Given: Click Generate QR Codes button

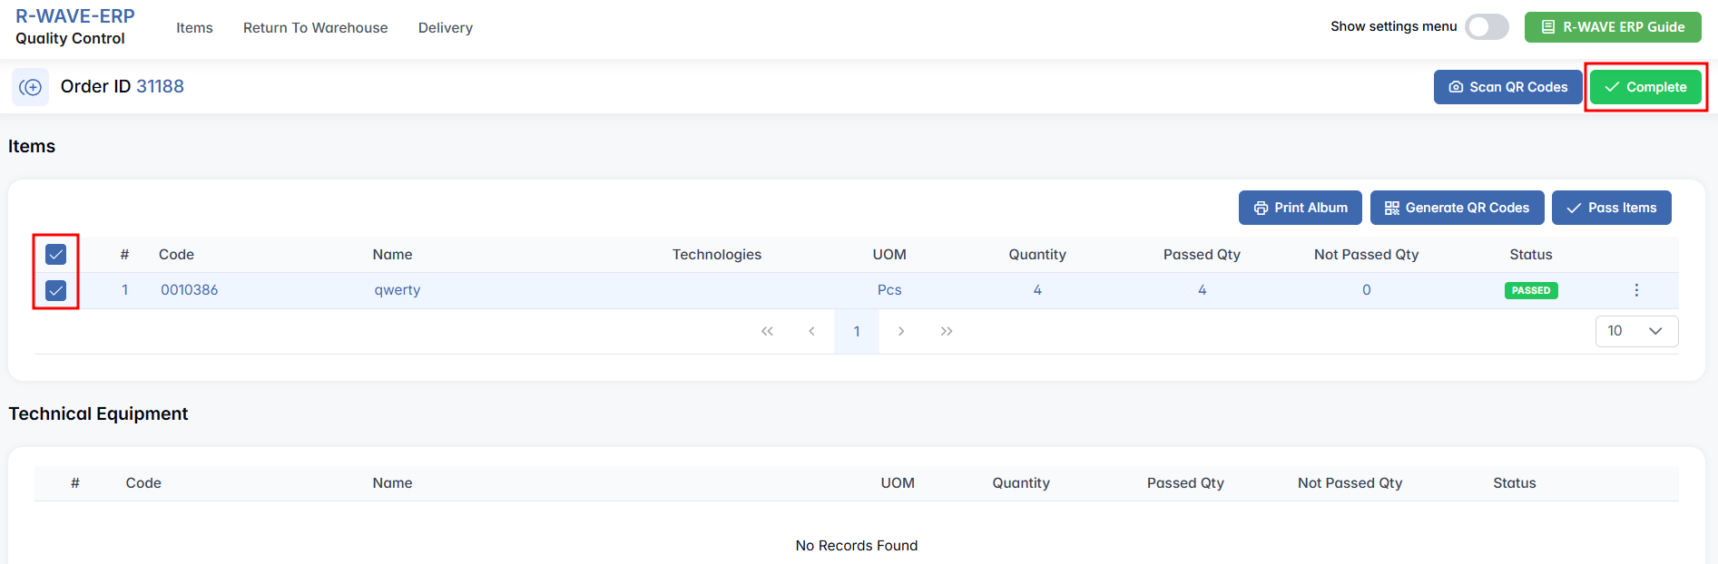Looking at the screenshot, I should (1457, 208).
